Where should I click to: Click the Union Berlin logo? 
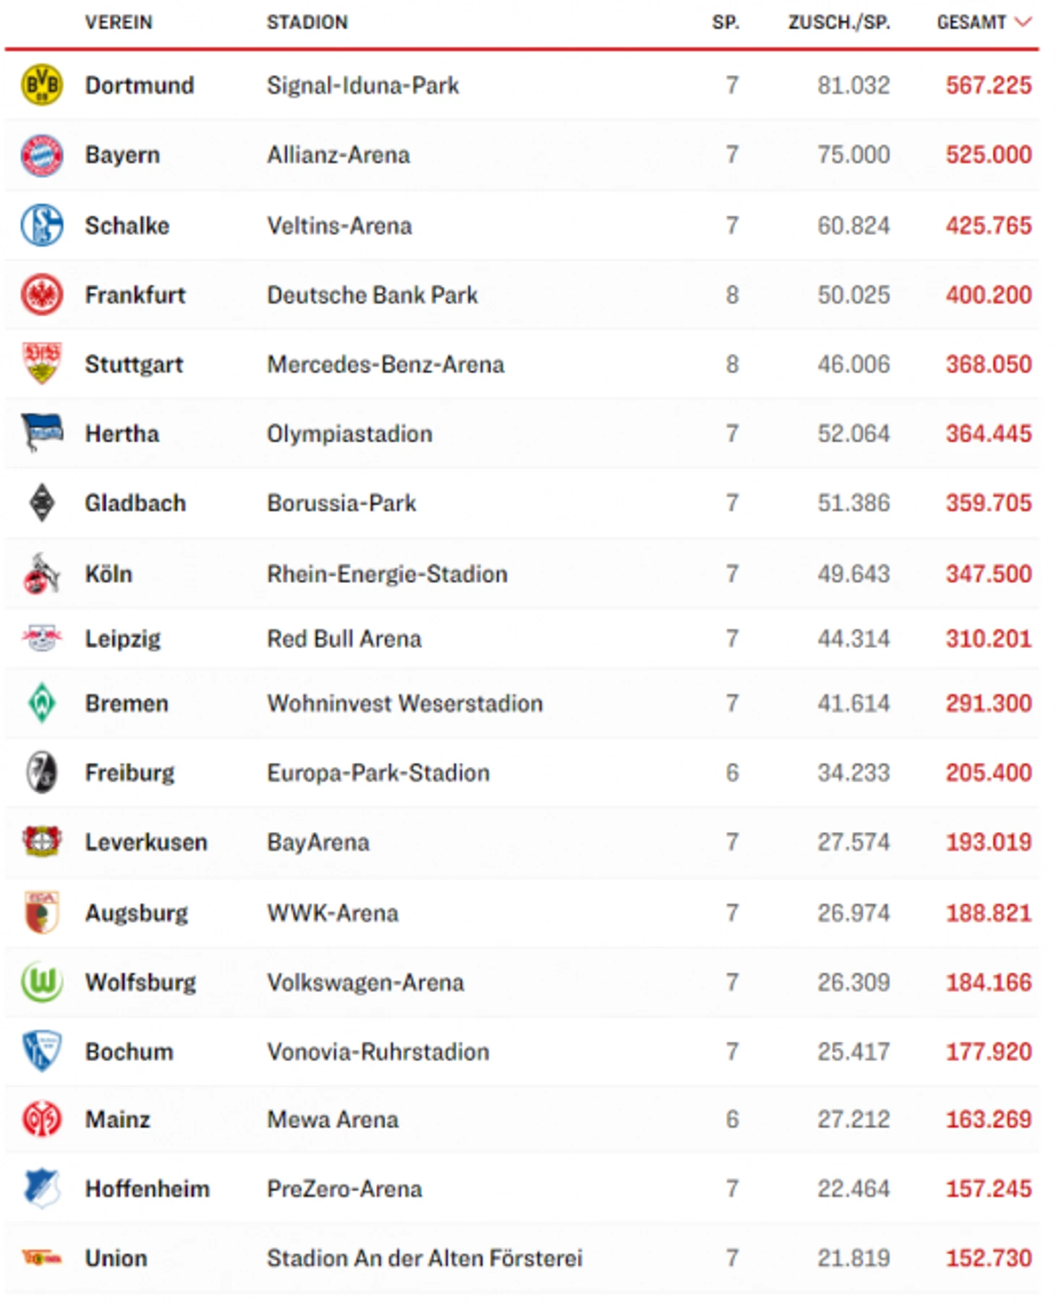pos(42,1259)
